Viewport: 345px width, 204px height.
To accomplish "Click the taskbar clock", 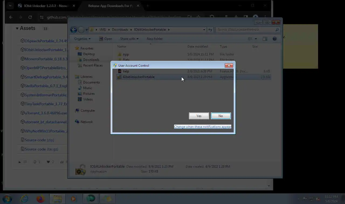I will tap(331, 199).
